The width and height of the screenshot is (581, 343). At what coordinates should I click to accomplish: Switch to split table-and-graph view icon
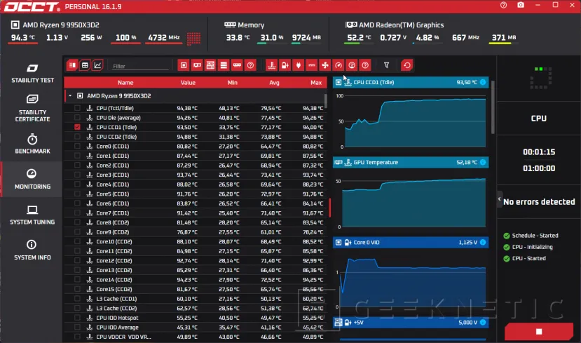click(72, 65)
